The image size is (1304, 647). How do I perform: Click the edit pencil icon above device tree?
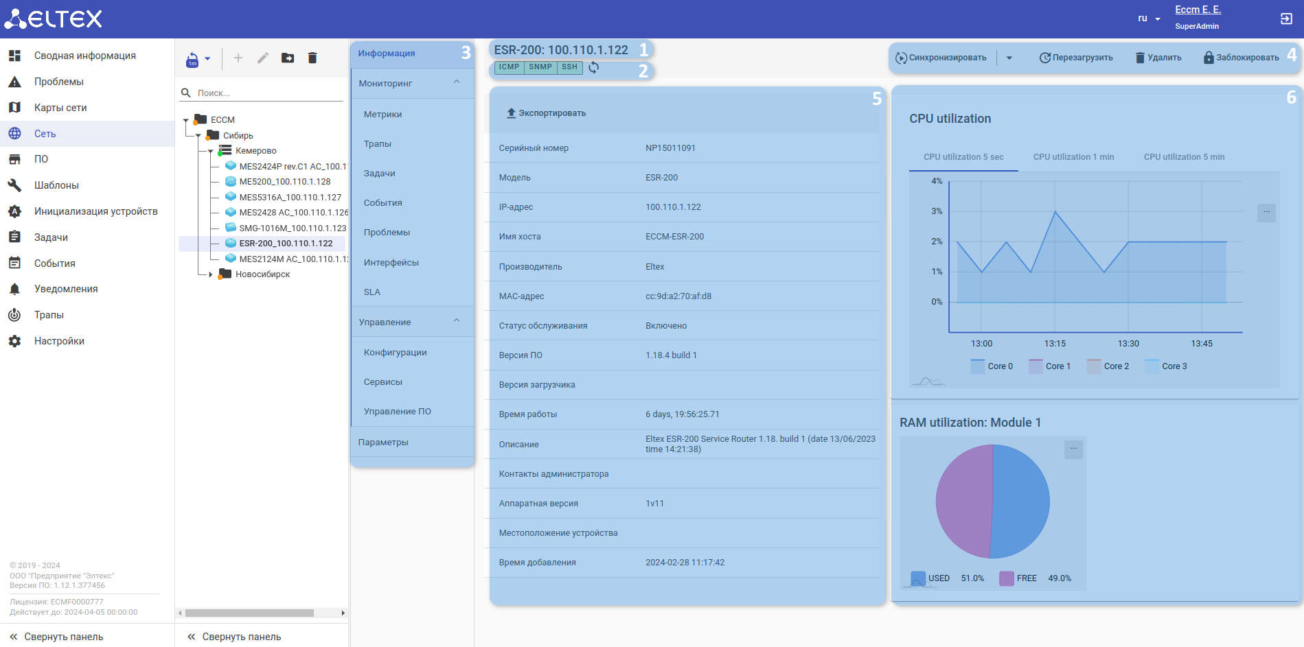263,58
